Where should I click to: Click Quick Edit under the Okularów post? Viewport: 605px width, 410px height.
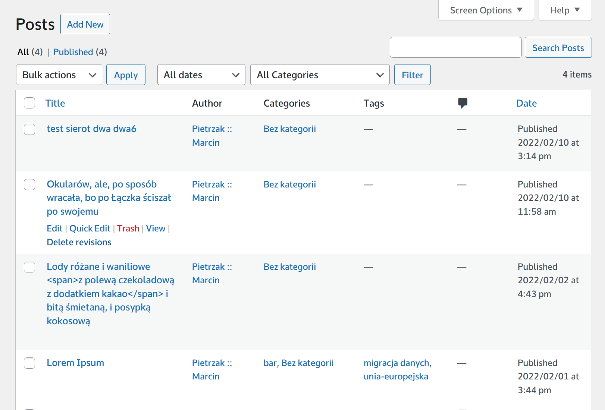(90, 228)
